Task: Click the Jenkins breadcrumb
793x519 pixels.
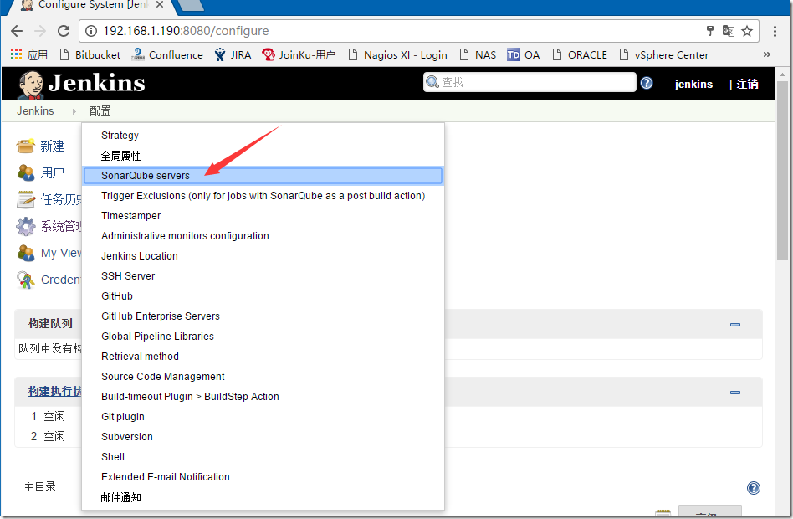Action: coord(35,110)
